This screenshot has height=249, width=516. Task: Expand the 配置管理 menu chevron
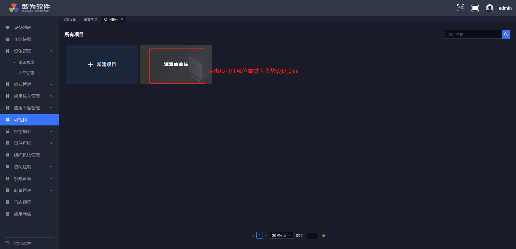(51, 191)
